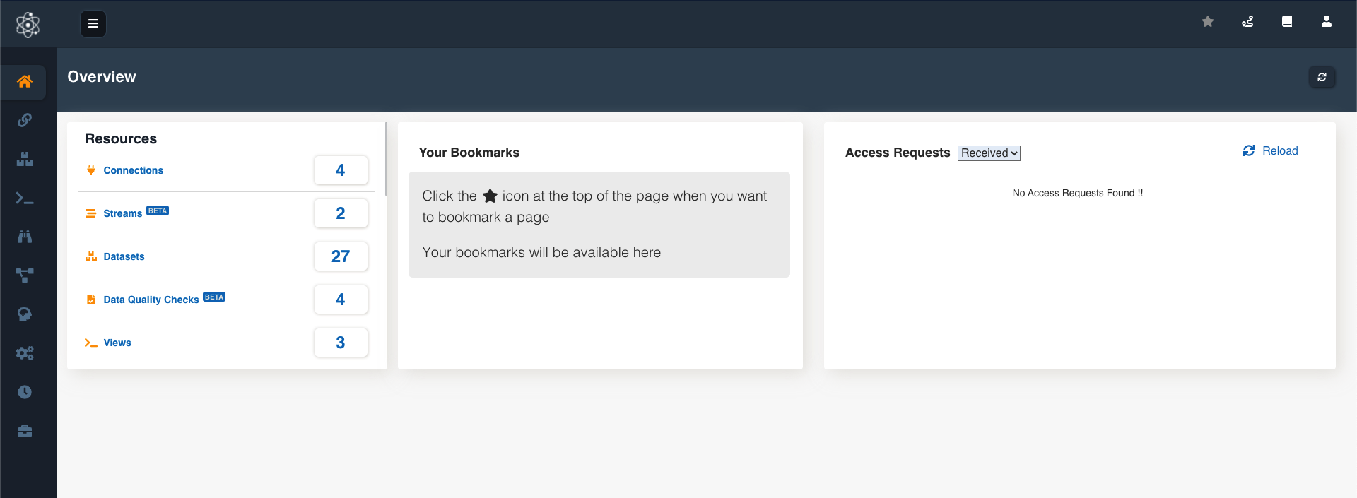The width and height of the screenshot is (1357, 498).
Task: Refresh the Overview page with refresh button
Action: 1322,77
